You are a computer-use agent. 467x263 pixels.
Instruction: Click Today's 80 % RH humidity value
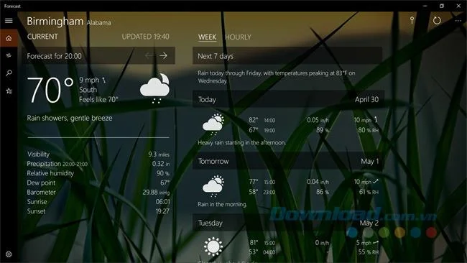[x=368, y=130]
